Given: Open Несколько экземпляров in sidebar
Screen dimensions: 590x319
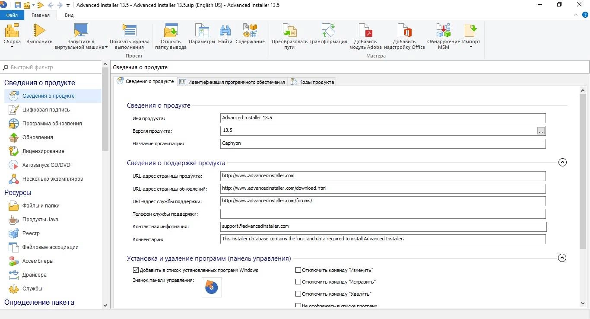Looking at the screenshot, I should (53, 179).
